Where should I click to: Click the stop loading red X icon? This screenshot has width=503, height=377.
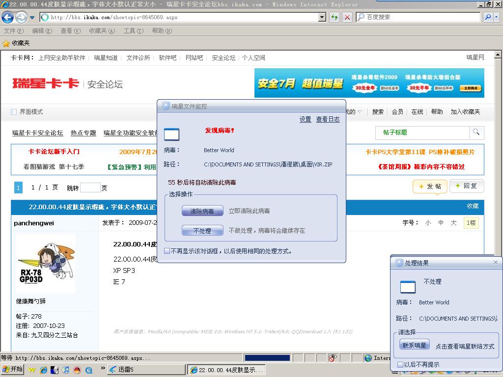point(347,17)
